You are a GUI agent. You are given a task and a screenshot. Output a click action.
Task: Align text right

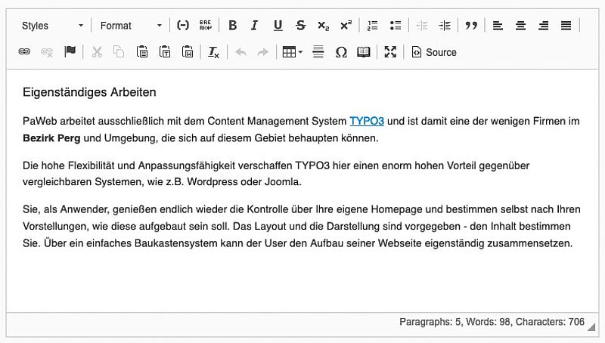click(543, 26)
